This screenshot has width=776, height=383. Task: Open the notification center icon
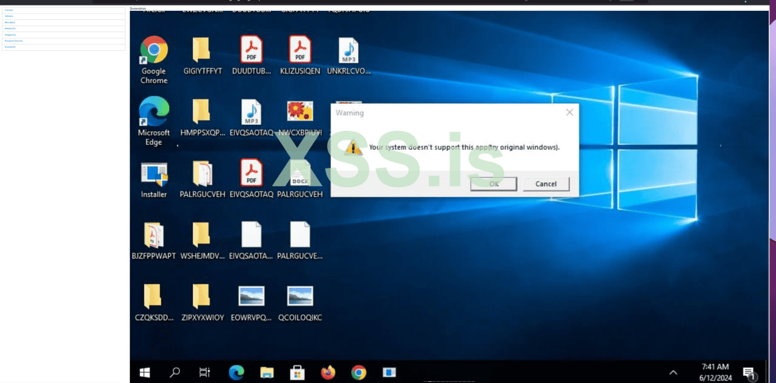[x=749, y=373]
